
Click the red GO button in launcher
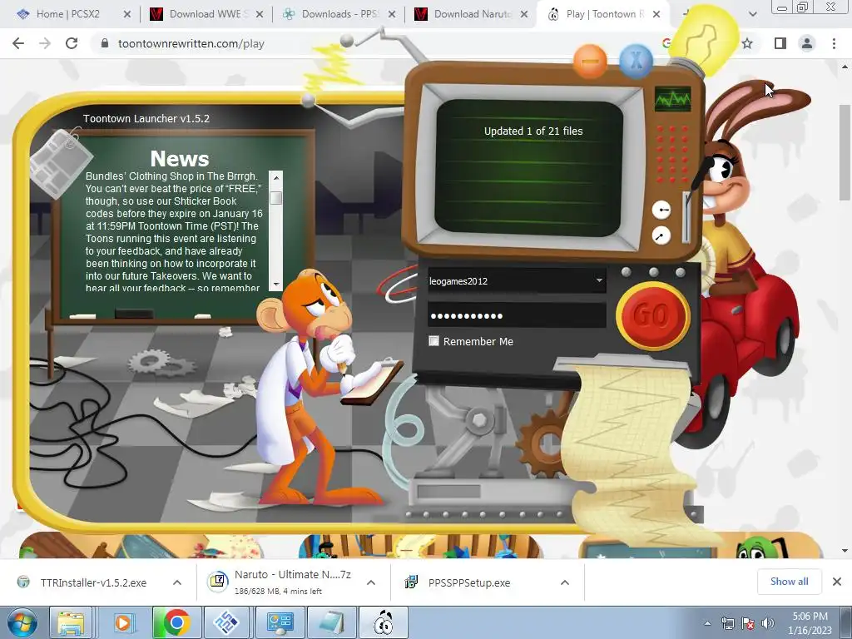point(652,315)
